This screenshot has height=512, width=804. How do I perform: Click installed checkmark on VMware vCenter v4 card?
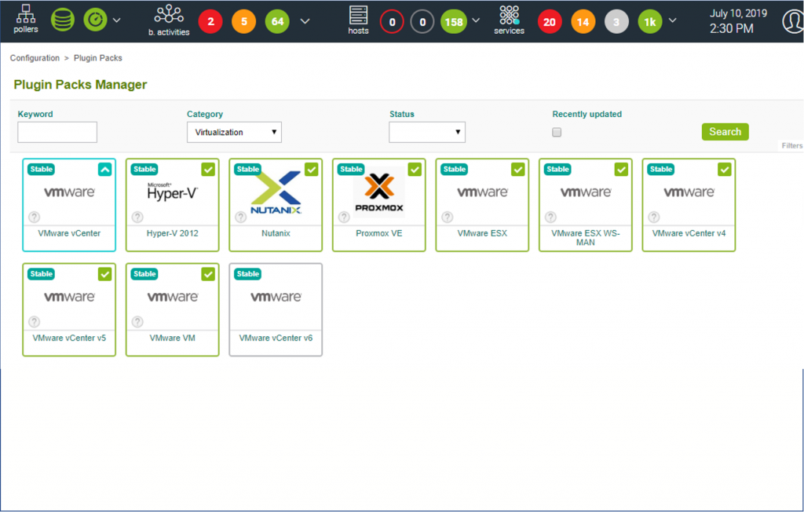point(725,170)
